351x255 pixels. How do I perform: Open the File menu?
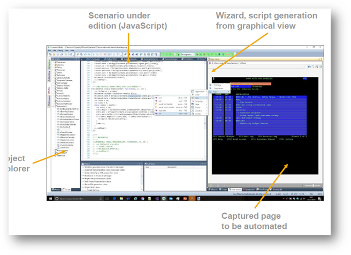coord(49,50)
